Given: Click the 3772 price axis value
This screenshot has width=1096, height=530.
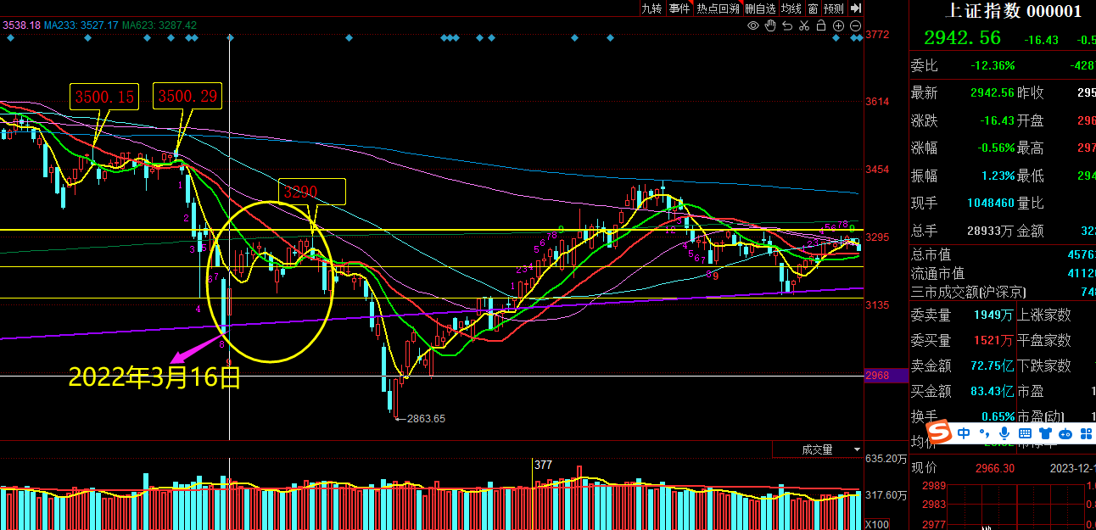Looking at the screenshot, I should [x=878, y=35].
